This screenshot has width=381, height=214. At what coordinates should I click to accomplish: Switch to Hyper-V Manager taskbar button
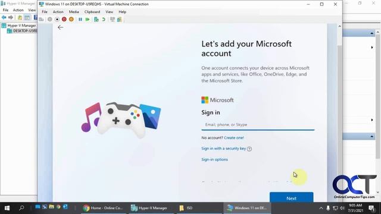[x=149, y=208]
